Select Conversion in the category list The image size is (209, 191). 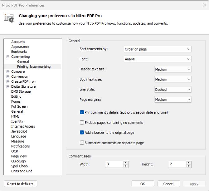tap(20, 76)
